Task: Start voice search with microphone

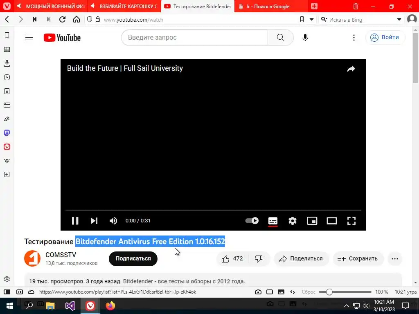Action: [x=305, y=37]
